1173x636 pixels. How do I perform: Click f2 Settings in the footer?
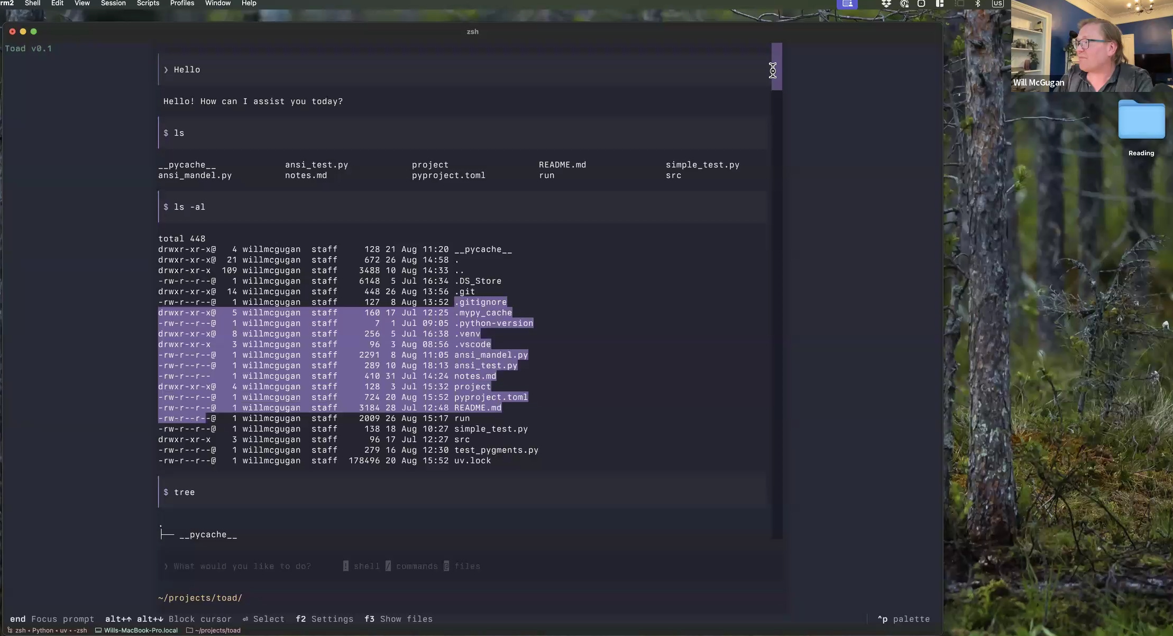point(324,619)
